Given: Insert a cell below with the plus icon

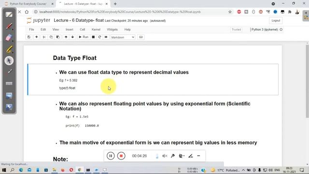Looking at the screenshot, I should pyautogui.click(x=37, y=37).
